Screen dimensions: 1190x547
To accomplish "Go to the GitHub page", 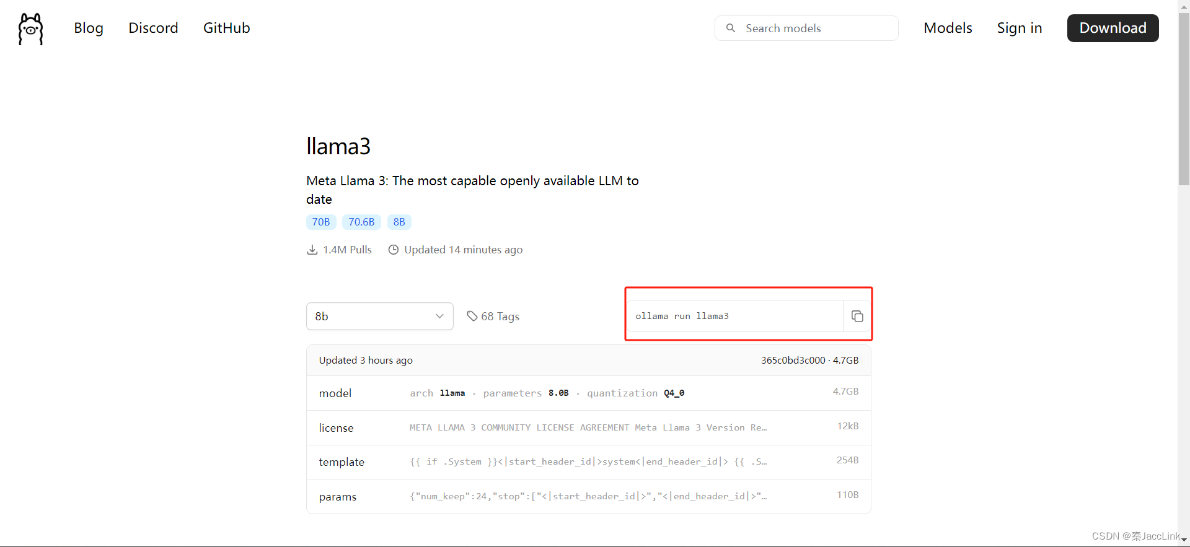I will click(227, 28).
